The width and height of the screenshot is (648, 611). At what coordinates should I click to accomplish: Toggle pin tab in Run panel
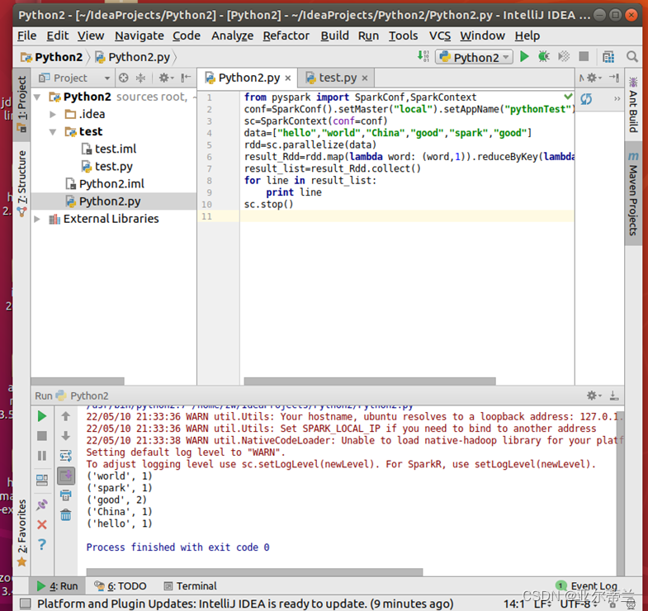(x=42, y=504)
